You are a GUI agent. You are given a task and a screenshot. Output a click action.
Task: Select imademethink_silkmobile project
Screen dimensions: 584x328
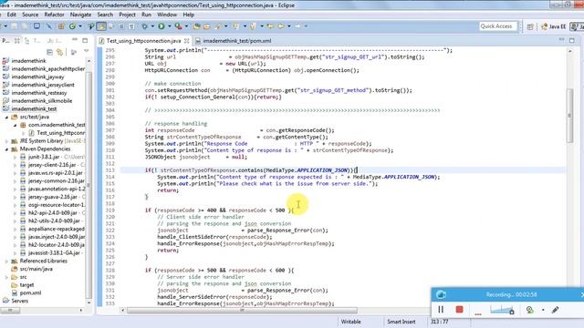pyautogui.click(x=42, y=101)
